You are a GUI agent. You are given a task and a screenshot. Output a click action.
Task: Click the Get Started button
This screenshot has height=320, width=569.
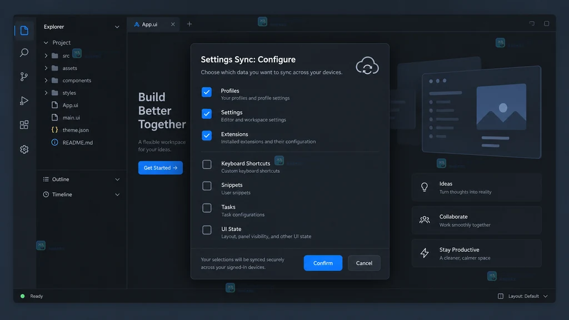click(x=161, y=168)
